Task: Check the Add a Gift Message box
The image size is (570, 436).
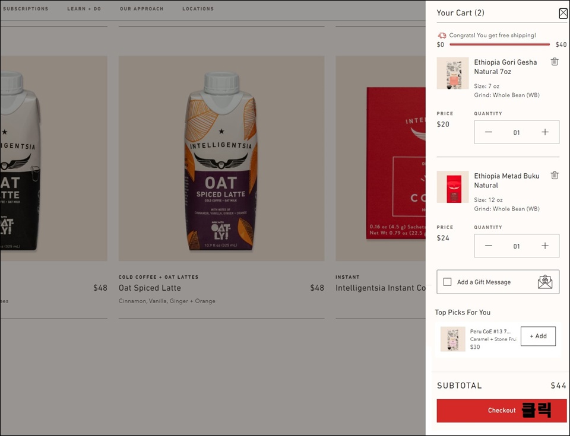Action: pyautogui.click(x=448, y=282)
